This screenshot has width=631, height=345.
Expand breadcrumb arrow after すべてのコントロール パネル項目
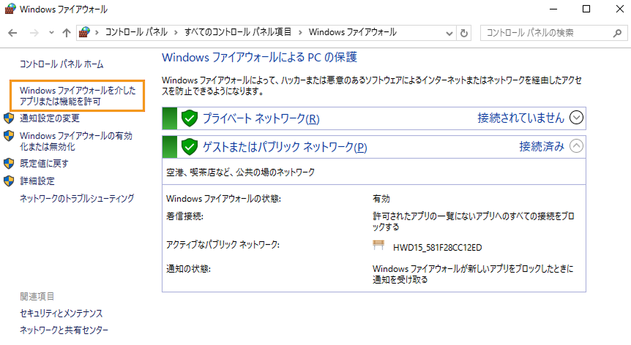[300, 33]
